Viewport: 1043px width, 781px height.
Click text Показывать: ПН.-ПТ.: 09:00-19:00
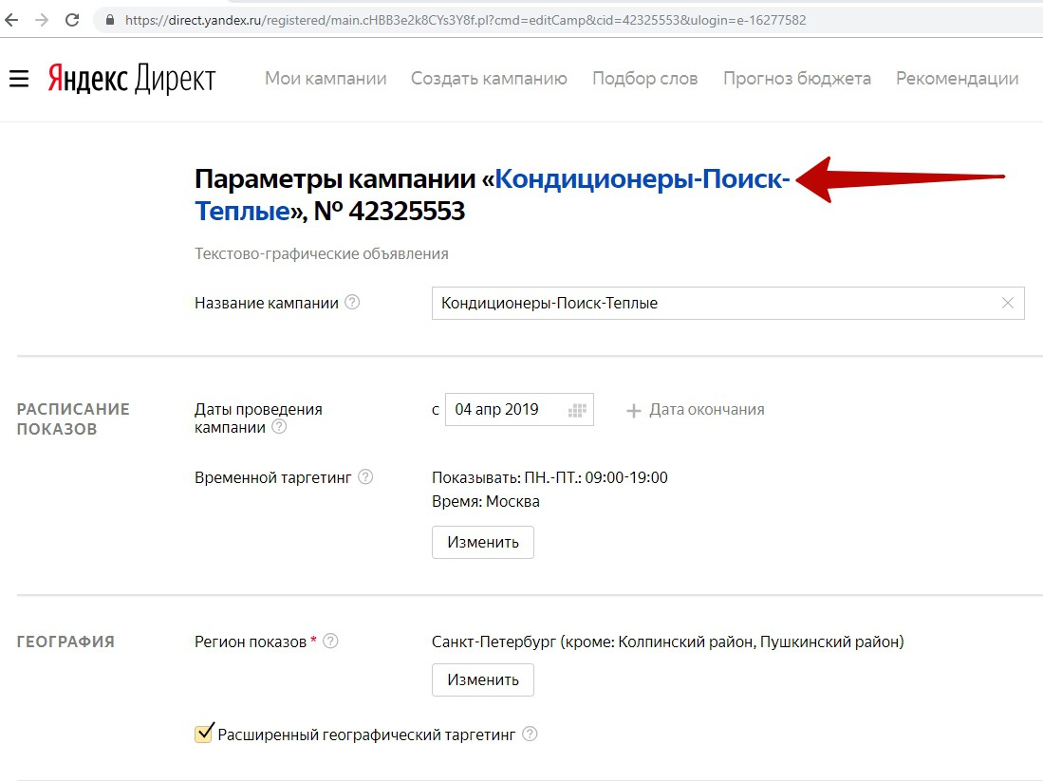click(549, 477)
